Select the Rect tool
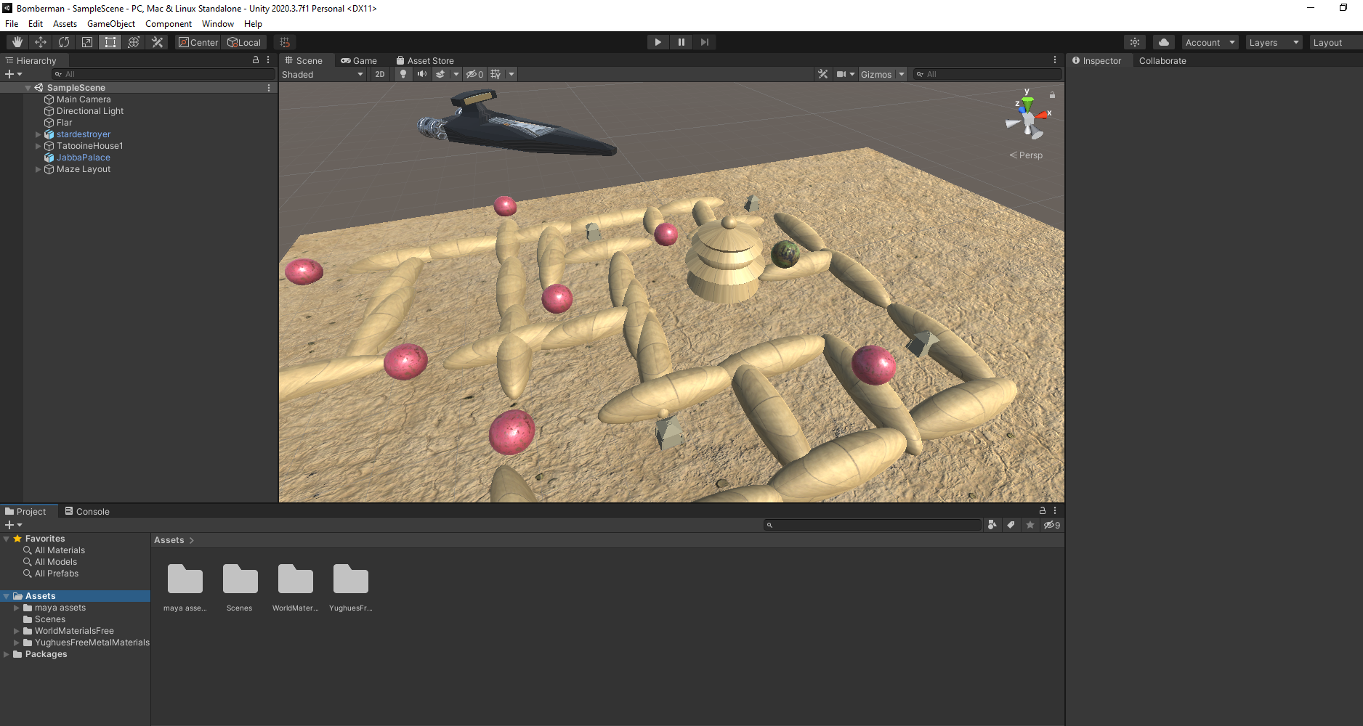The width and height of the screenshot is (1363, 726). [110, 42]
